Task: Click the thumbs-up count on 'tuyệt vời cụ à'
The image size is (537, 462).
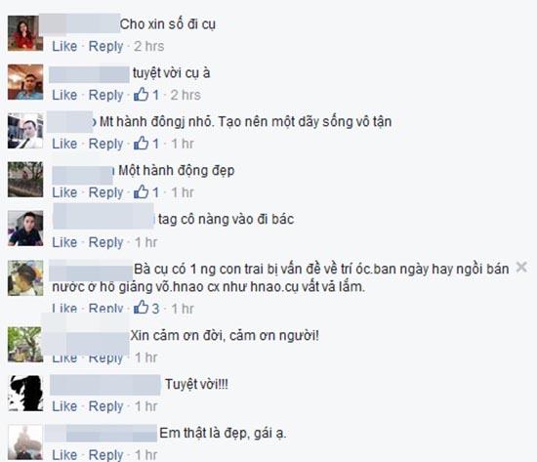Action: [156, 95]
